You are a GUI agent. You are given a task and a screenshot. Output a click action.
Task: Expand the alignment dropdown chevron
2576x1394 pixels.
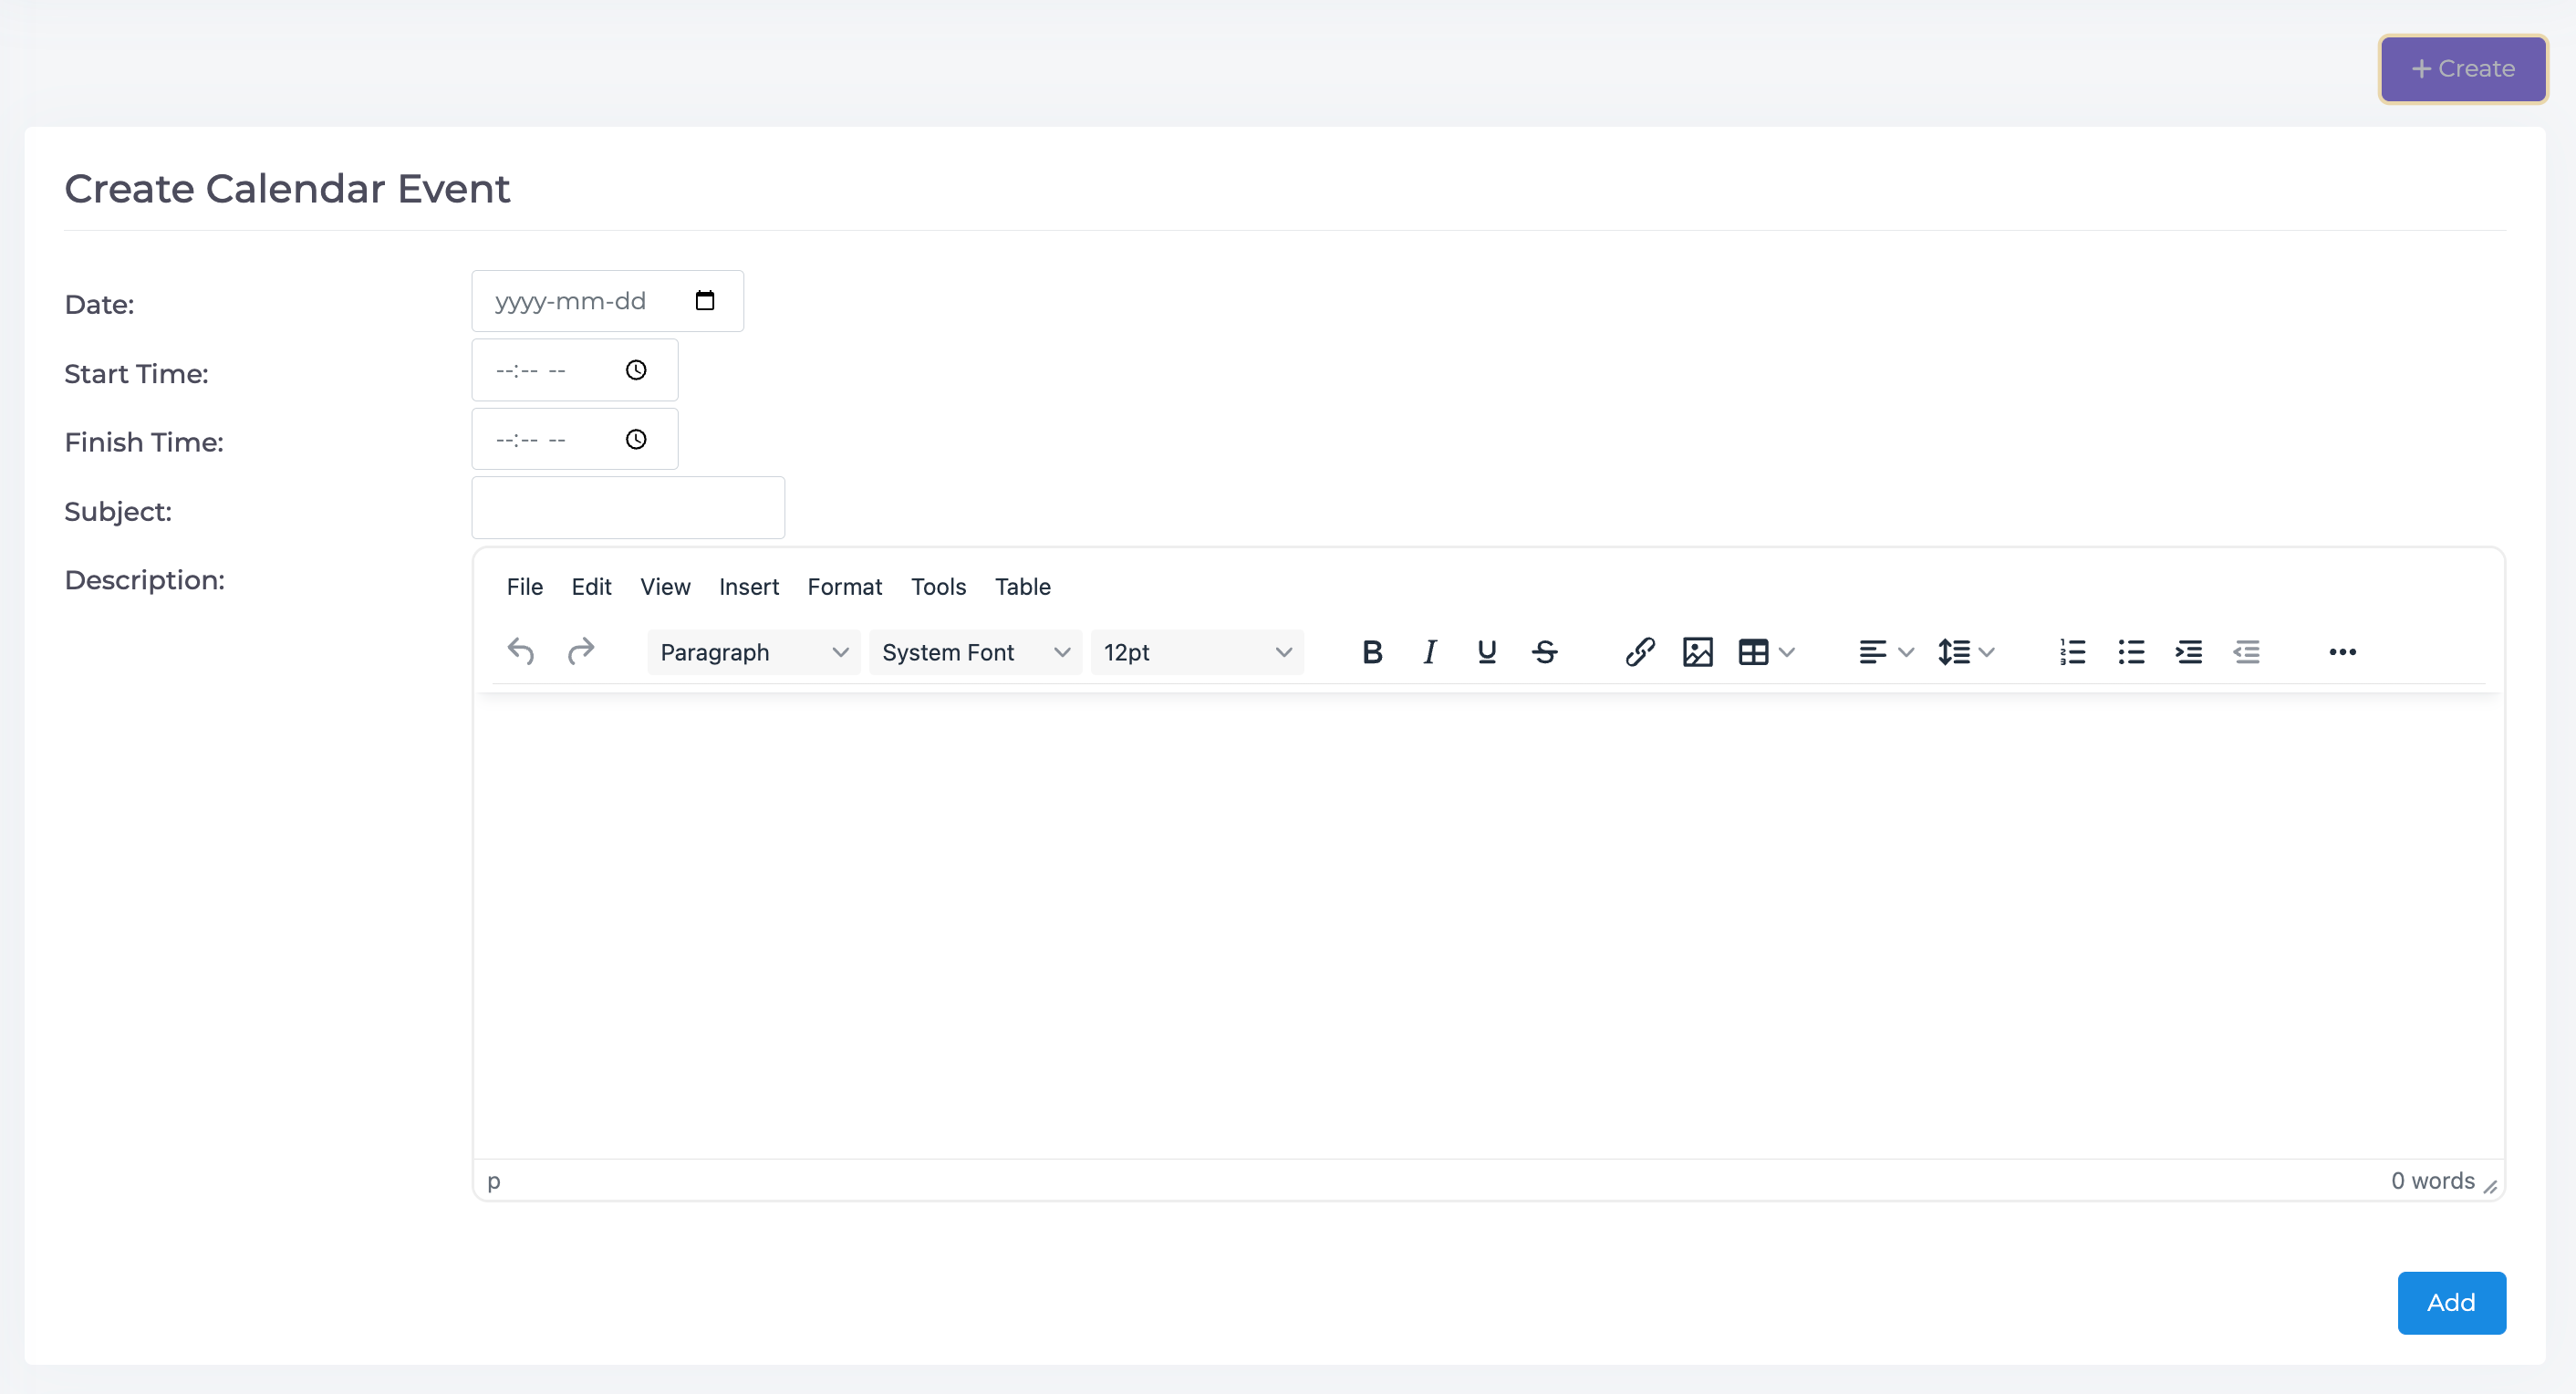click(x=1906, y=652)
